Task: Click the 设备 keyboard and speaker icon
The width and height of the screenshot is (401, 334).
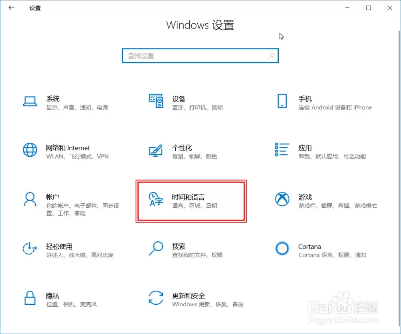Action: tap(156, 101)
